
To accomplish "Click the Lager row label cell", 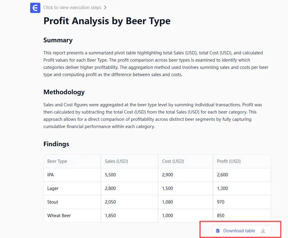I will tap(53, 188).
